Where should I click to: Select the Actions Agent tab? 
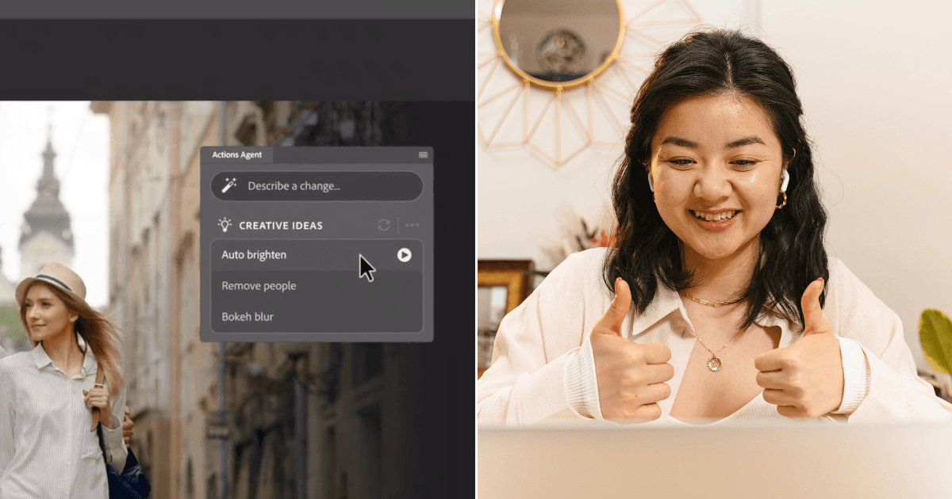[x=236, y=155]
